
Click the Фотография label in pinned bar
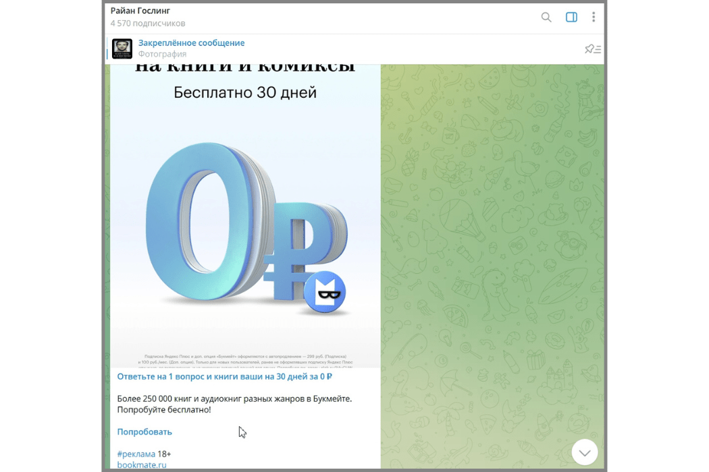[162, 54]
